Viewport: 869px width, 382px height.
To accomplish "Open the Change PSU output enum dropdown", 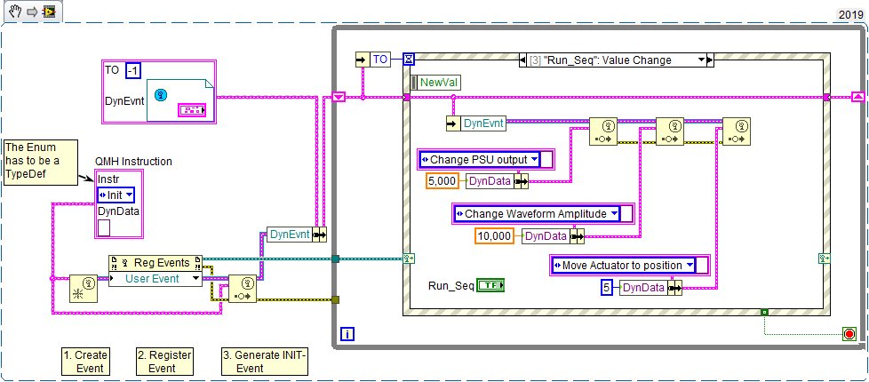I will coord(480,159).
